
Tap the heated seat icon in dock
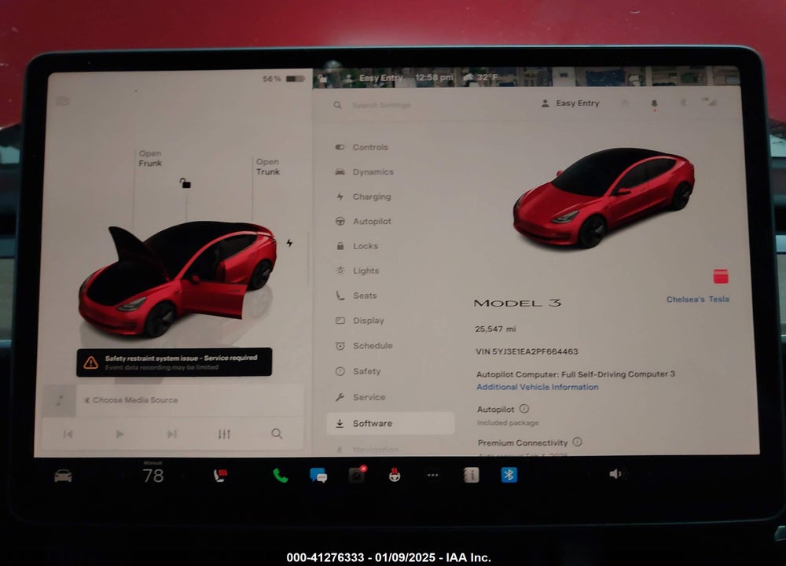(x=220, y=476)
